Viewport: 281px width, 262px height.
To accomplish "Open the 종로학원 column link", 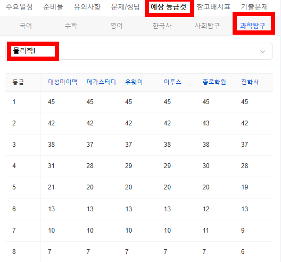I will tap(214, 82).
